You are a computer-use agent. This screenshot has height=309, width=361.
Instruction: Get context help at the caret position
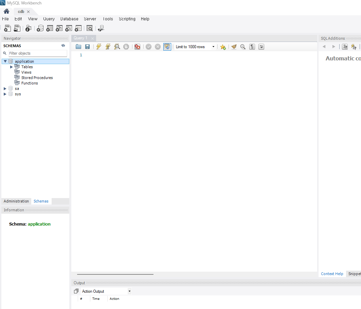[345, 47]
